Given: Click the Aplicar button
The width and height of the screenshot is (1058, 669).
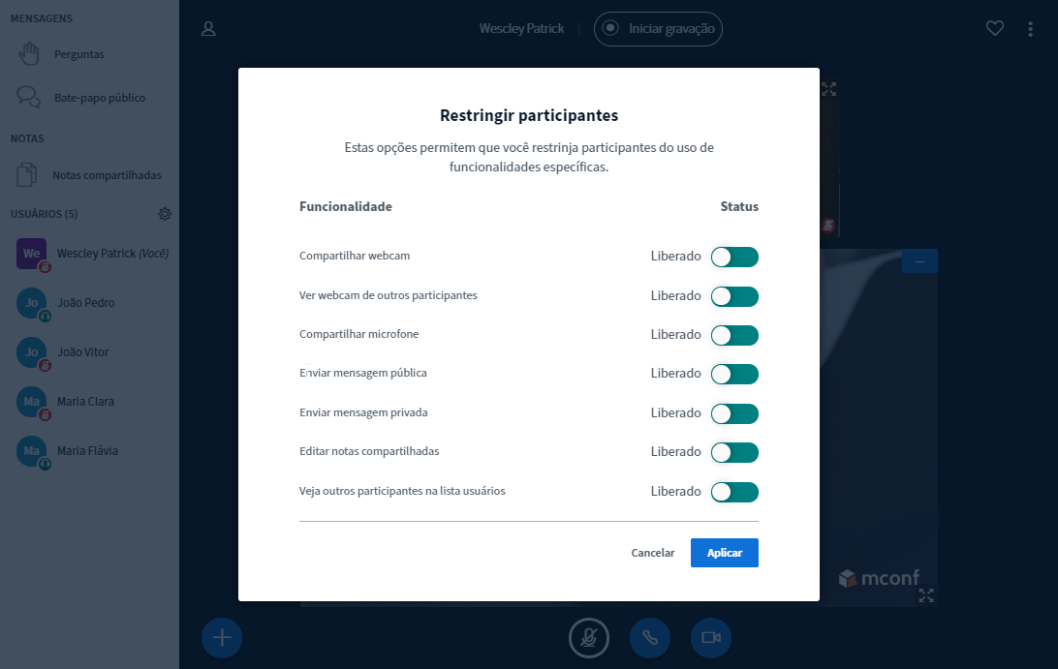Looking at the screenshot, I should [x=724, y=553].
